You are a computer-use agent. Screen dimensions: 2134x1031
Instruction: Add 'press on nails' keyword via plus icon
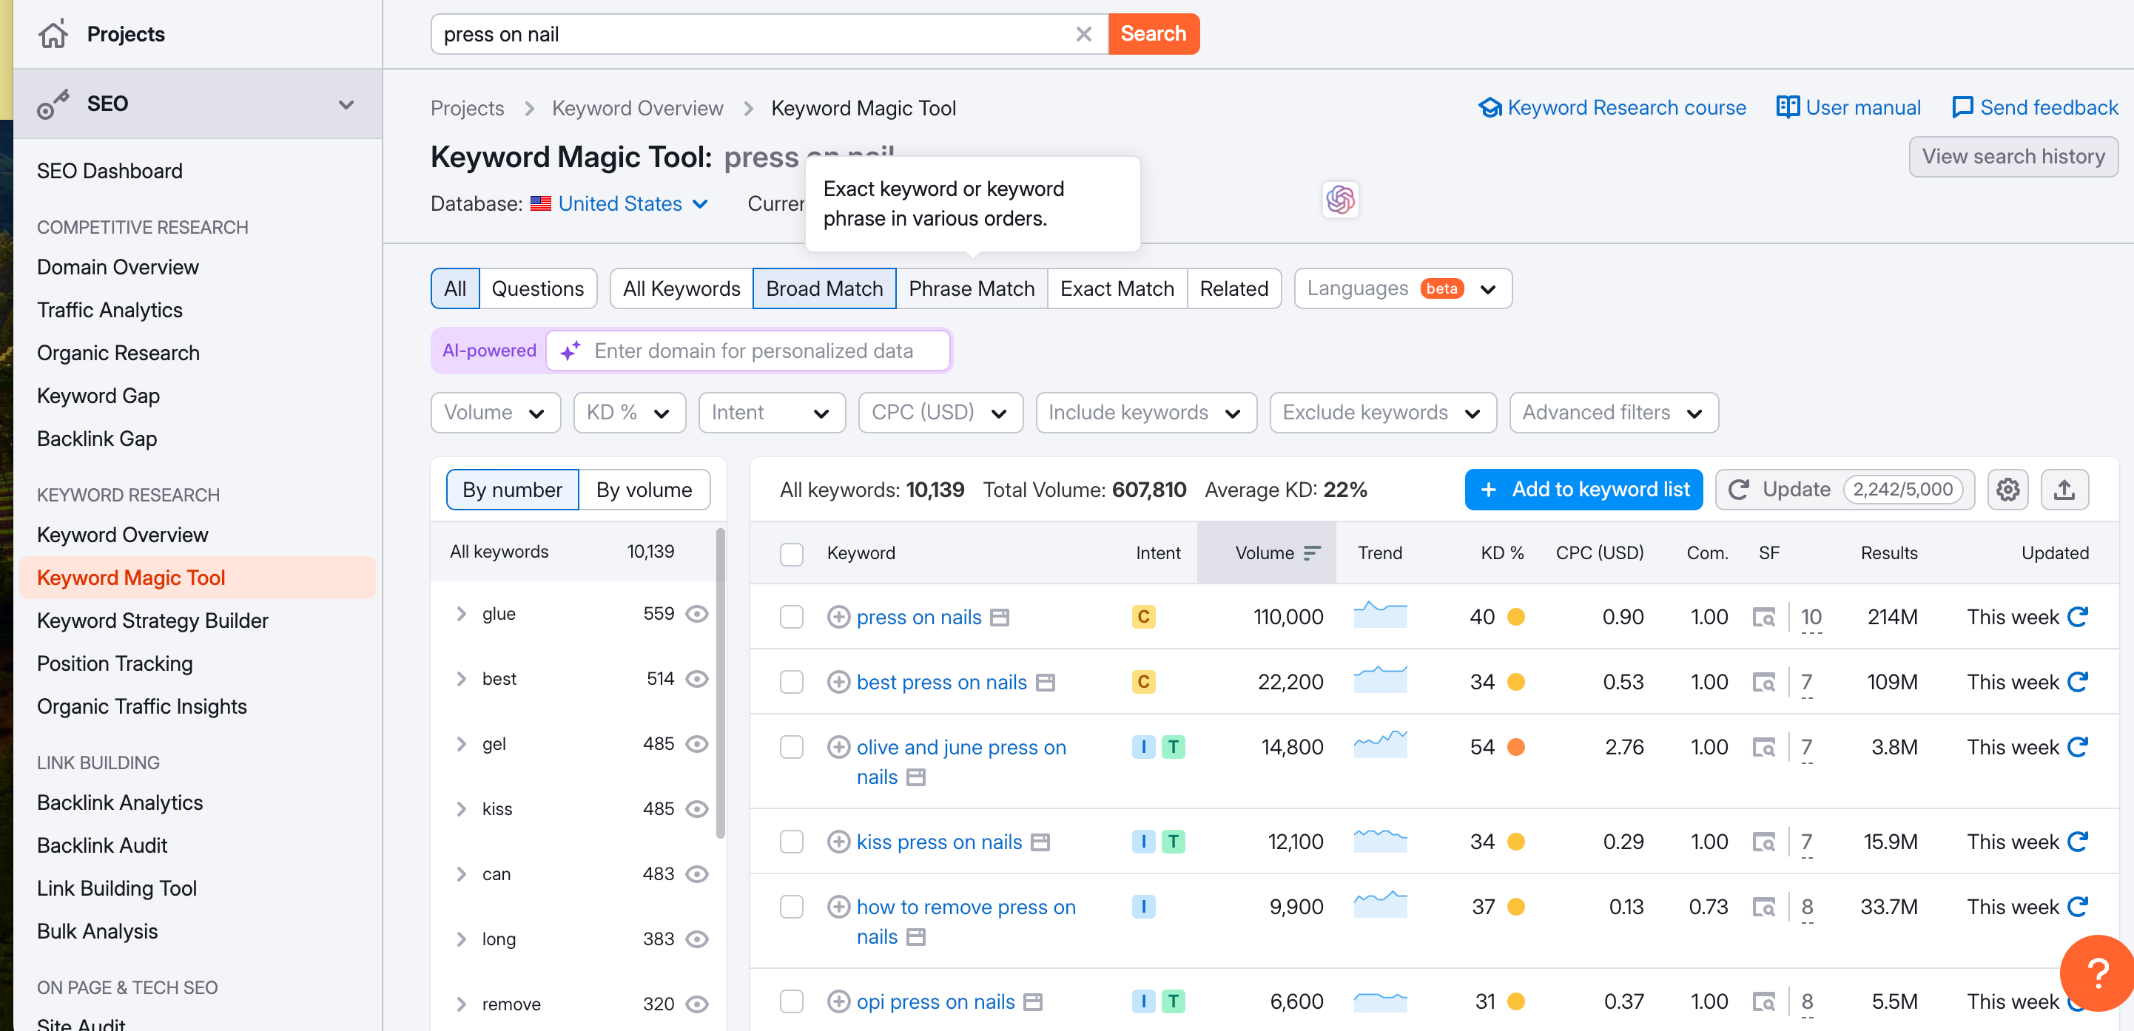[x=838, y=617]
